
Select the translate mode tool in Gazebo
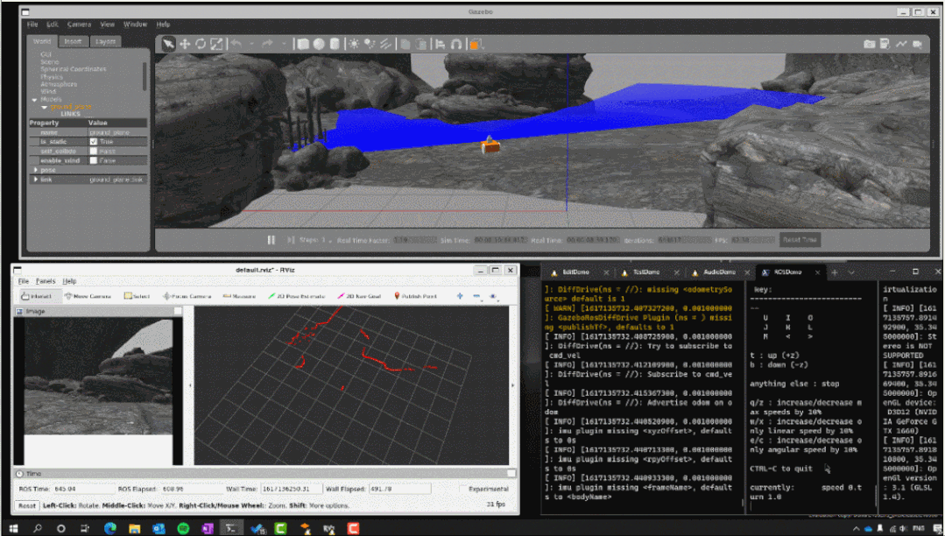(x=185, y=44)
